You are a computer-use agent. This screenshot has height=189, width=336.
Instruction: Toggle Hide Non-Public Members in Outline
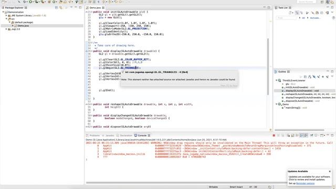pos(323,77)
